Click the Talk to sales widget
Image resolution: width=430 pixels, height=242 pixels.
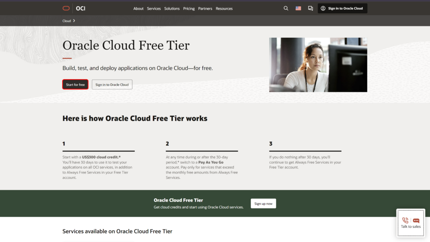click(411, 223)
